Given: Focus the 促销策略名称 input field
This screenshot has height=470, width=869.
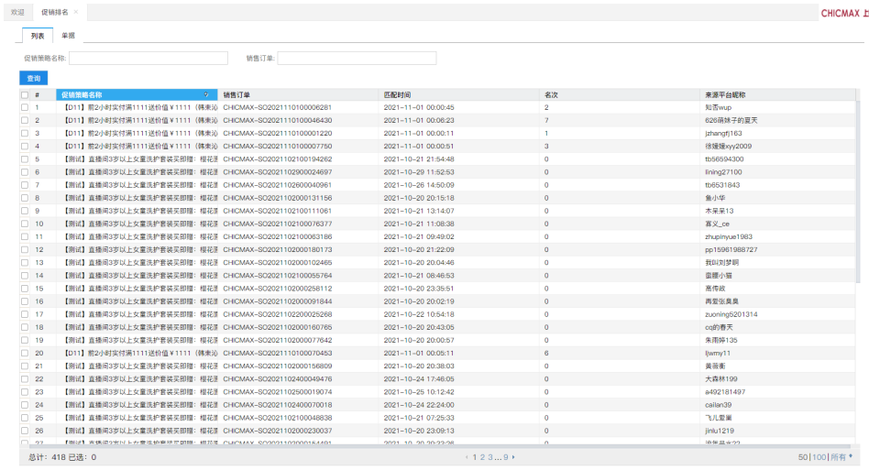Looking at the screenshot, I should coord(148,58).
